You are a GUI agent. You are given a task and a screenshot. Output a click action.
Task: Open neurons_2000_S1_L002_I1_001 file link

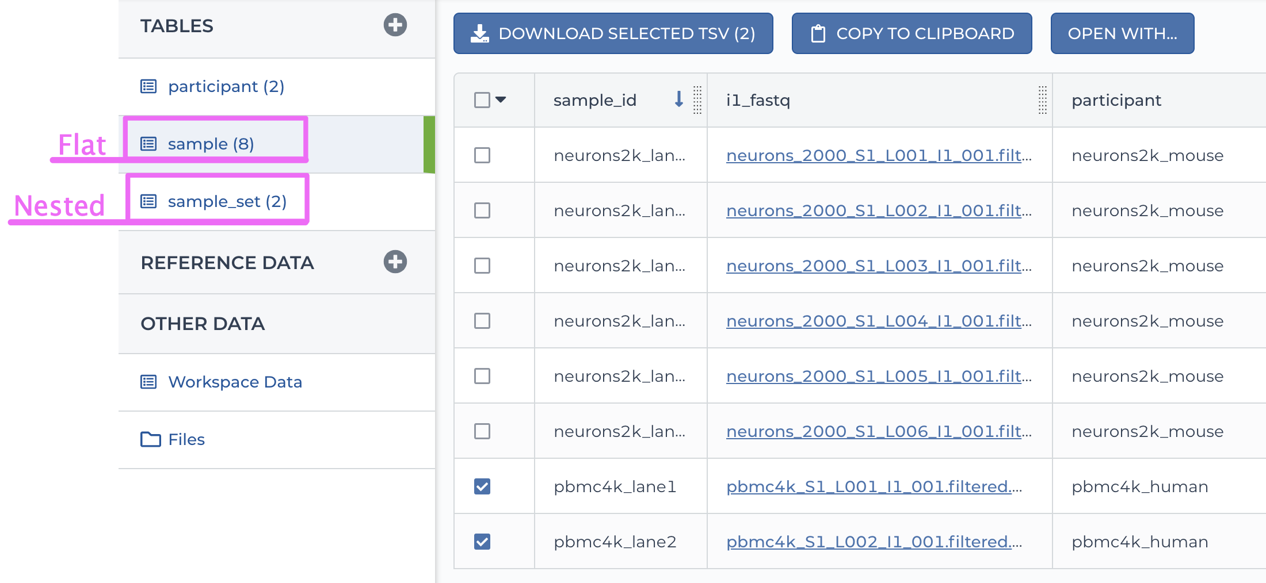tap(879, 210)
